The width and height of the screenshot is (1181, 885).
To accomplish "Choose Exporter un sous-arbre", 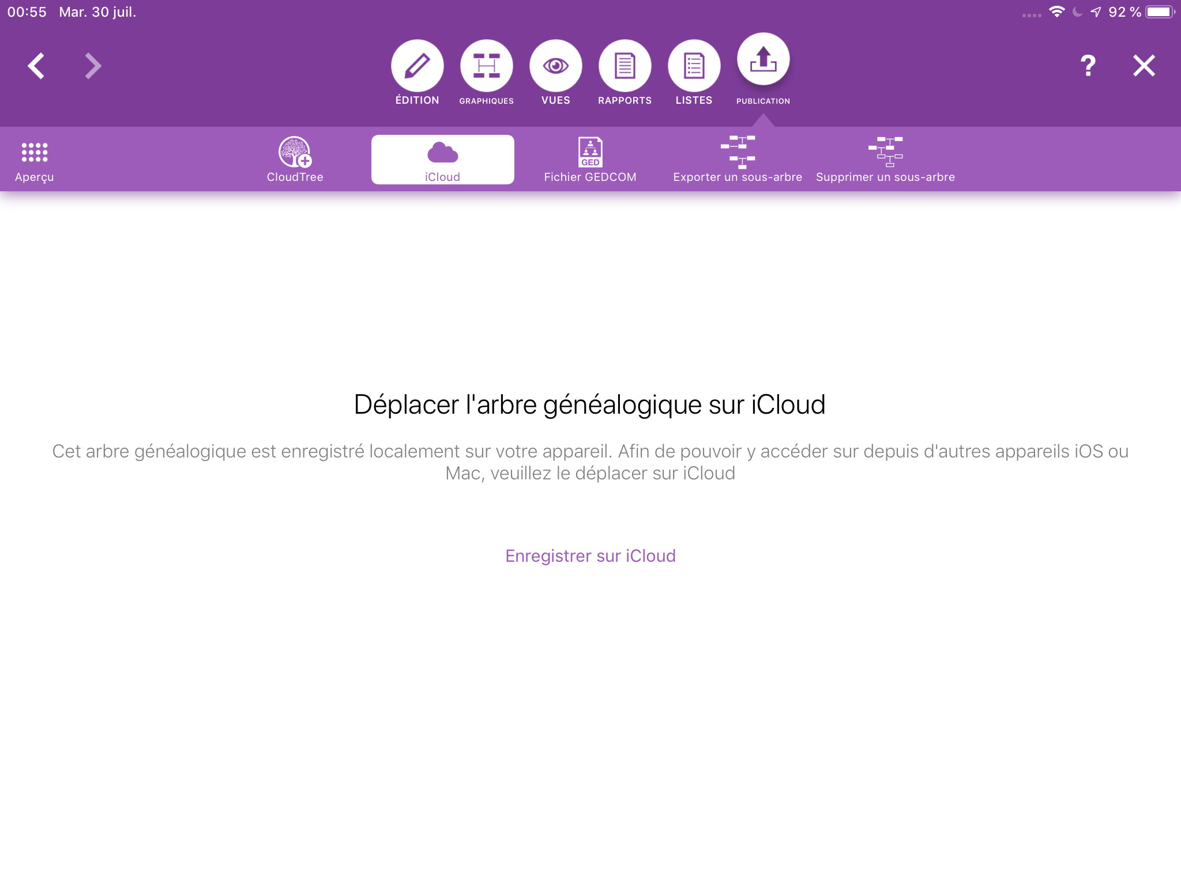I will tap(738, 160).
